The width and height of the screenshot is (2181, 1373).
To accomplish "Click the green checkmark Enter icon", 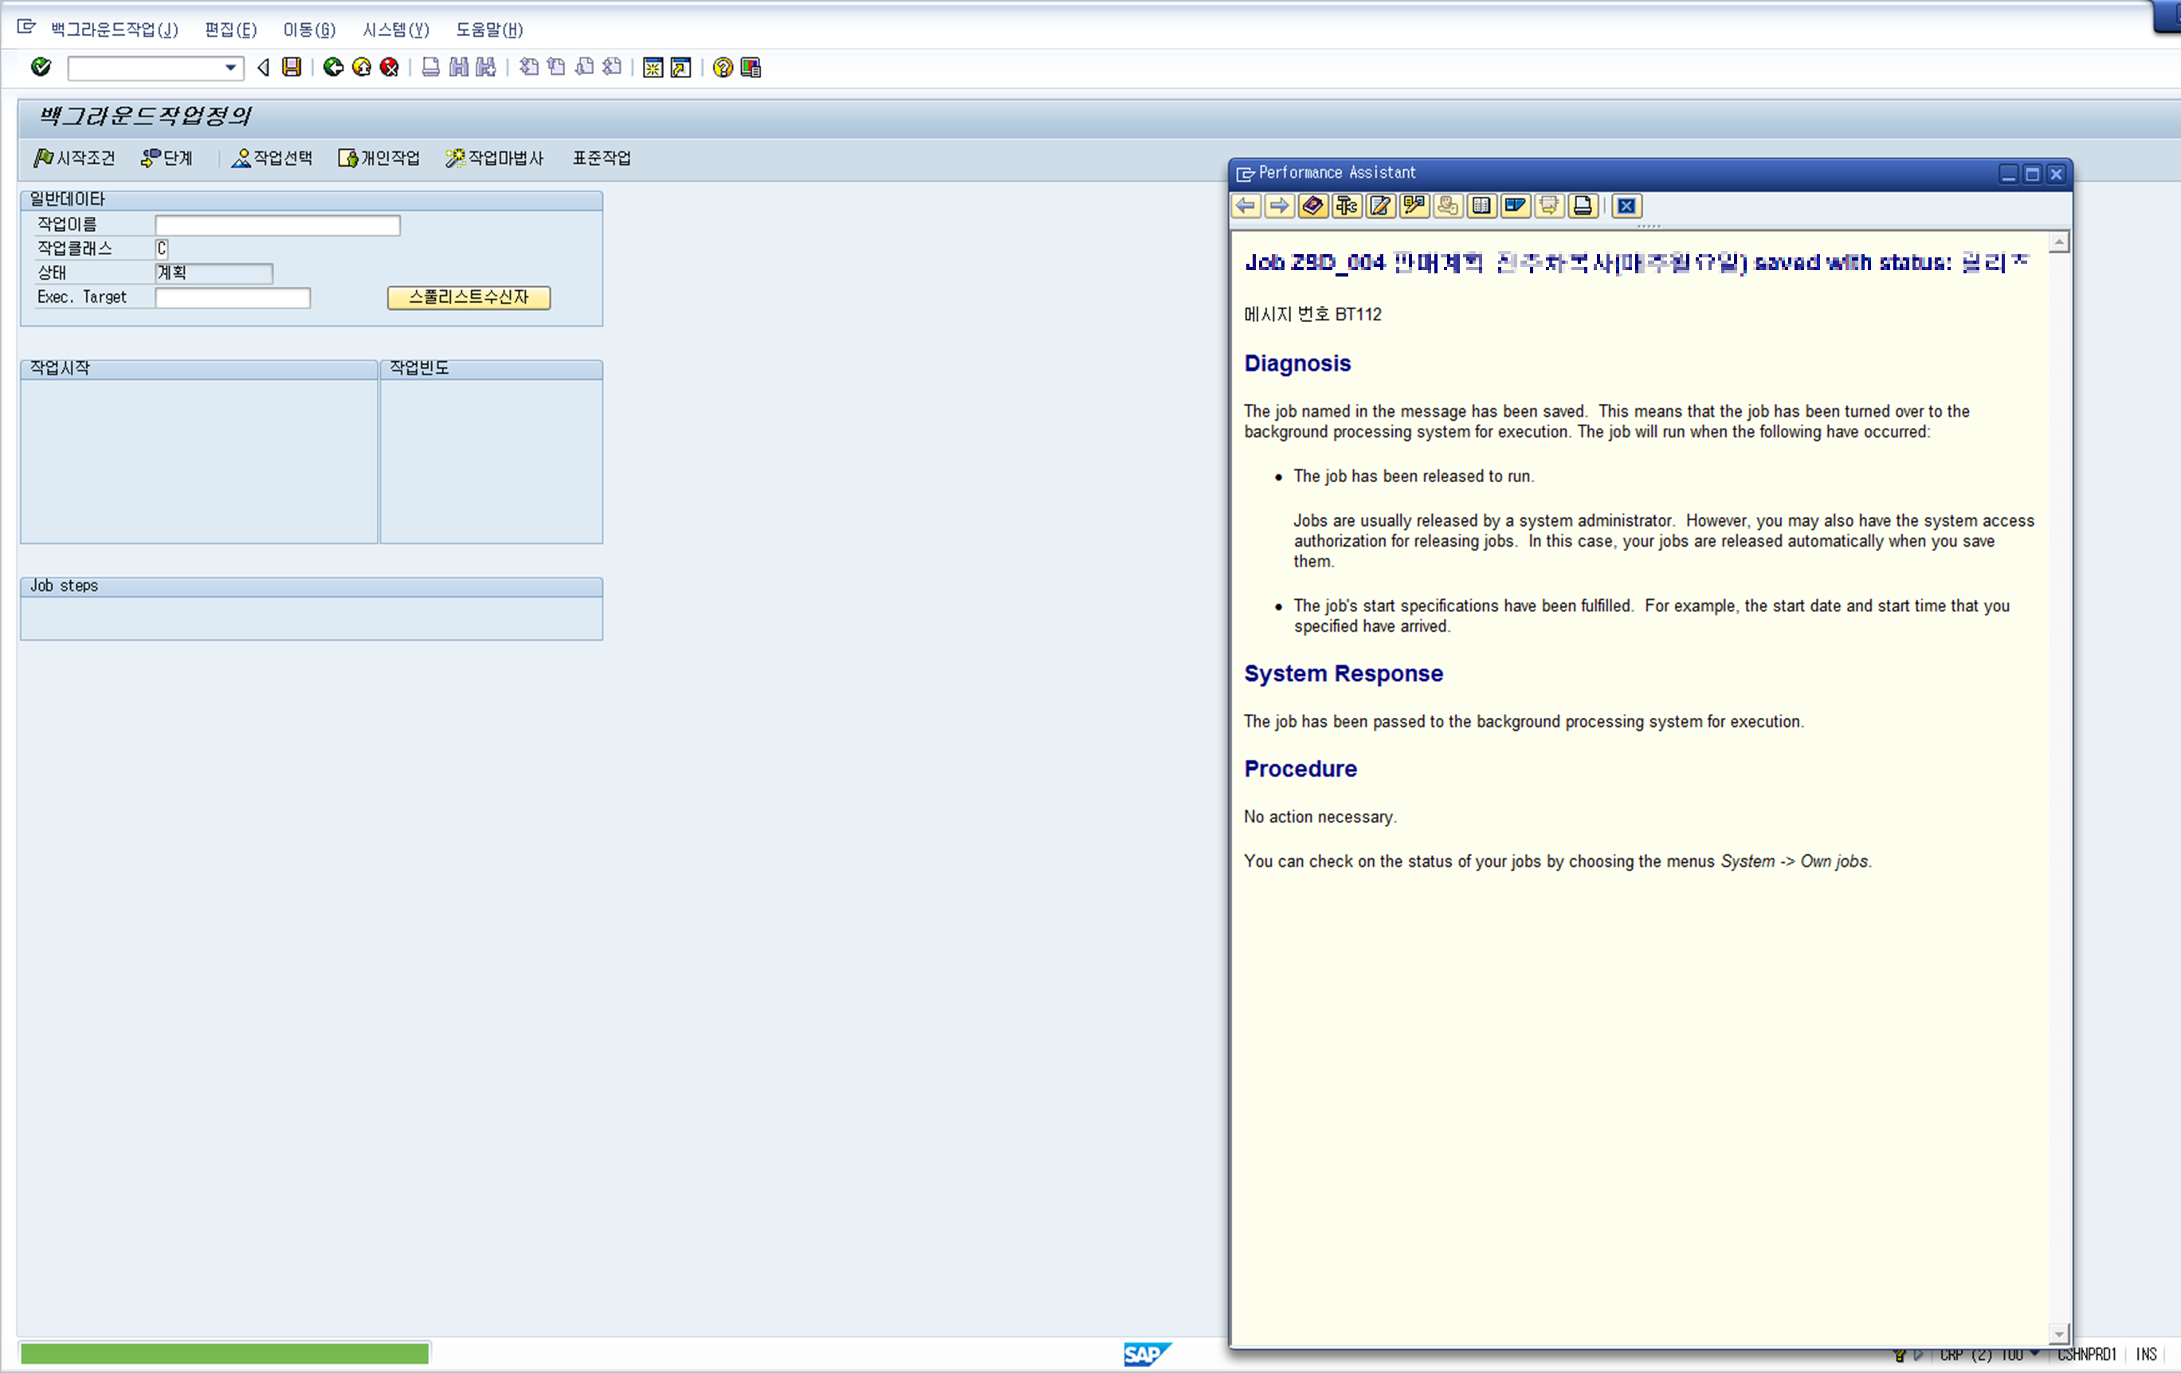I will 41,67.
